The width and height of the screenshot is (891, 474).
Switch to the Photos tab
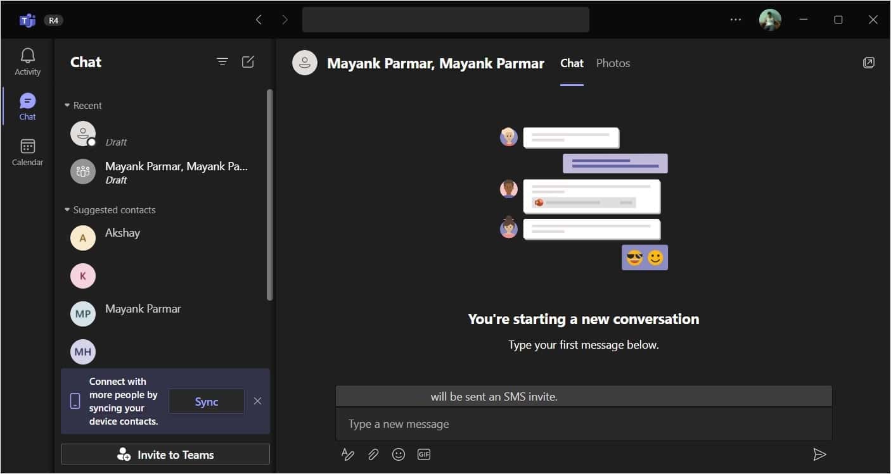pos(613,63)
